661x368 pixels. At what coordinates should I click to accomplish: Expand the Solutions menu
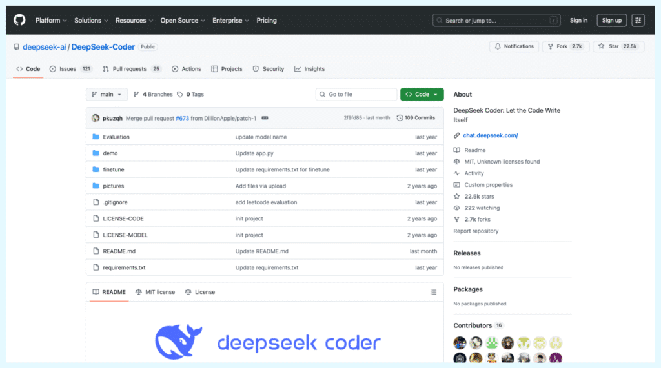(x=91, y=20)
